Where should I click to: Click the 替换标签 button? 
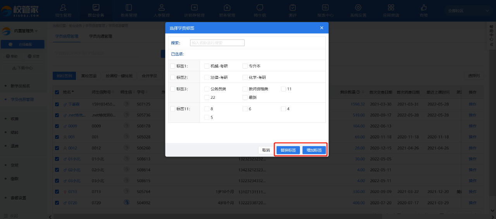pos(288,150)
